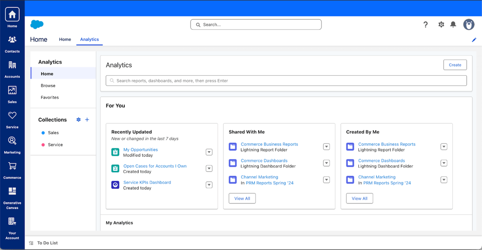Image resolution: width=482 pixels, height=250 pixels.
Task: Click Shared With Me Commerce Business Reports folder icon
Action: [233, 147]
